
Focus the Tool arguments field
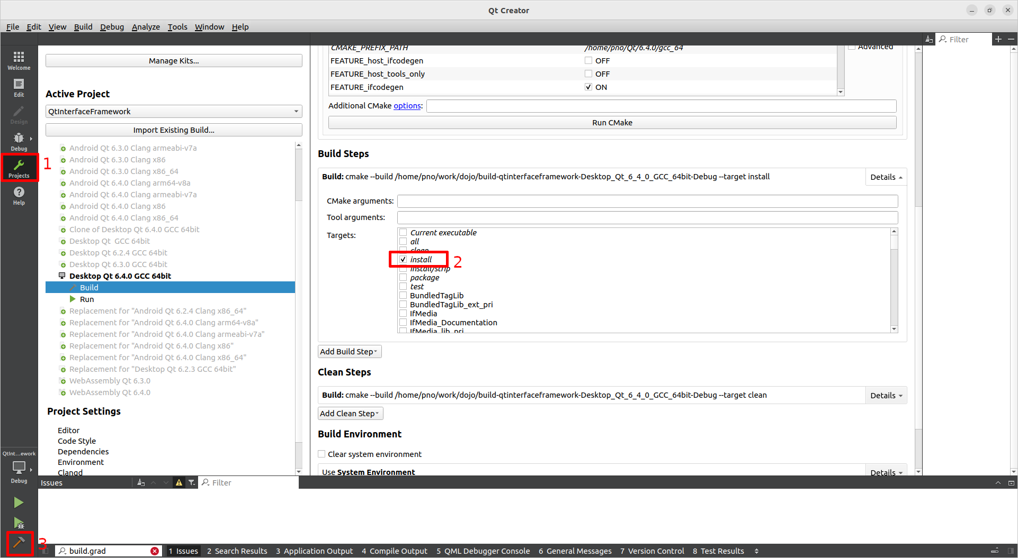tap(647, 217)
